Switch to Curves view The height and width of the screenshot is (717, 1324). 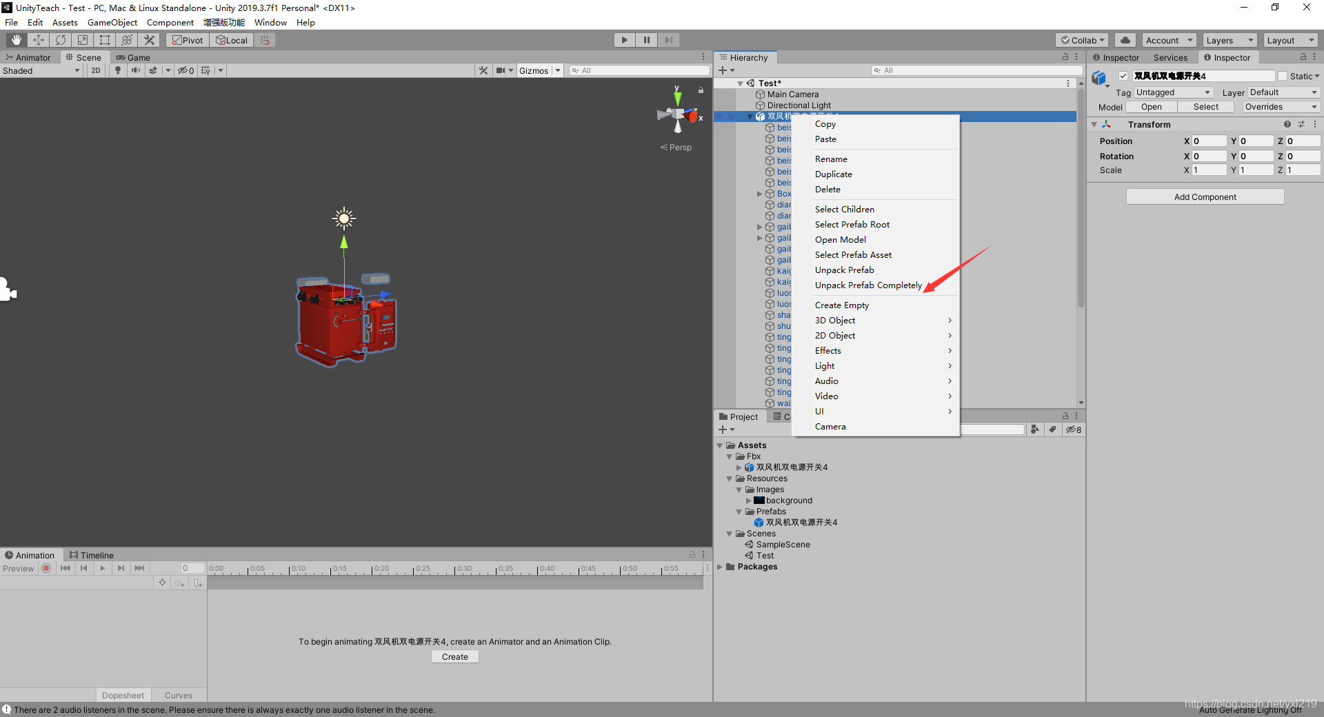click(x=179, y=695)
